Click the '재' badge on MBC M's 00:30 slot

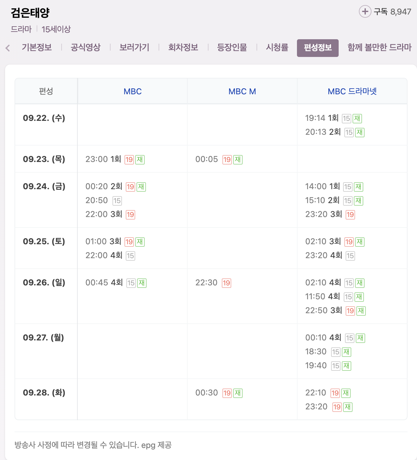click(238, 393)
